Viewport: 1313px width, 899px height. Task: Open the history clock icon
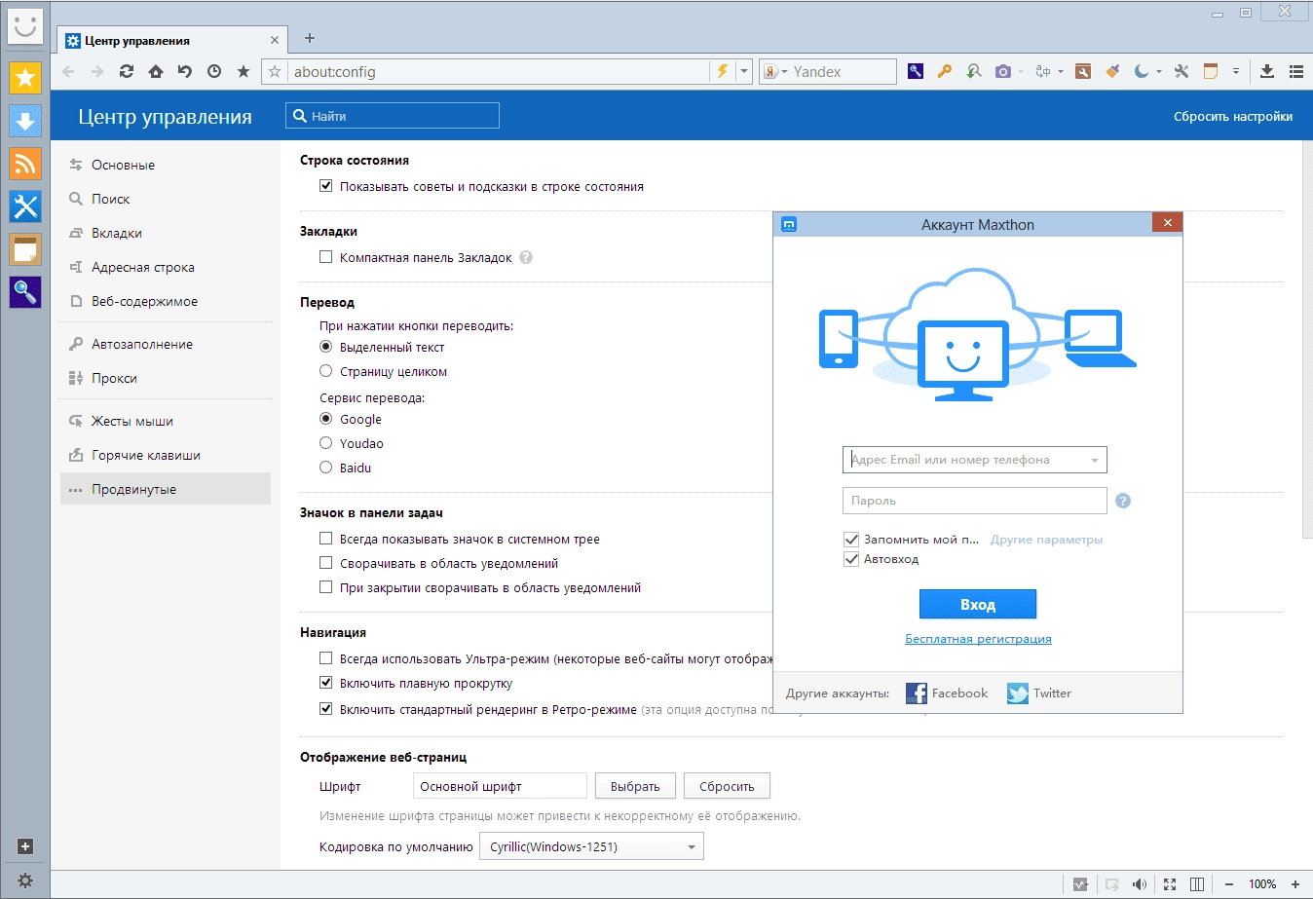click(x=214, y=71)
